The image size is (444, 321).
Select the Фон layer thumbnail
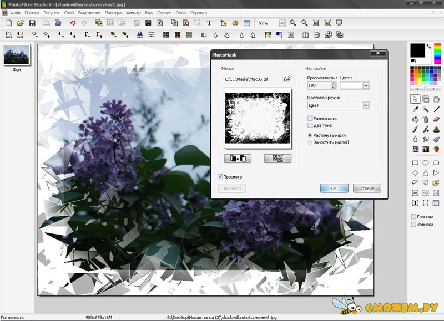coord(16,54)
